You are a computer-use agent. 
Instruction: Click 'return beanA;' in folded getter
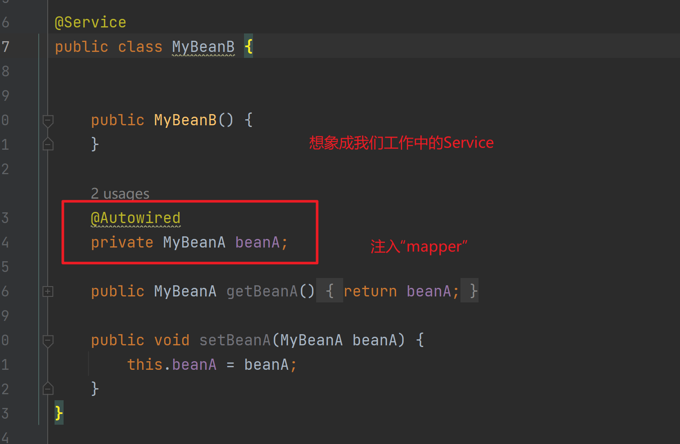[x=402, y=292]
